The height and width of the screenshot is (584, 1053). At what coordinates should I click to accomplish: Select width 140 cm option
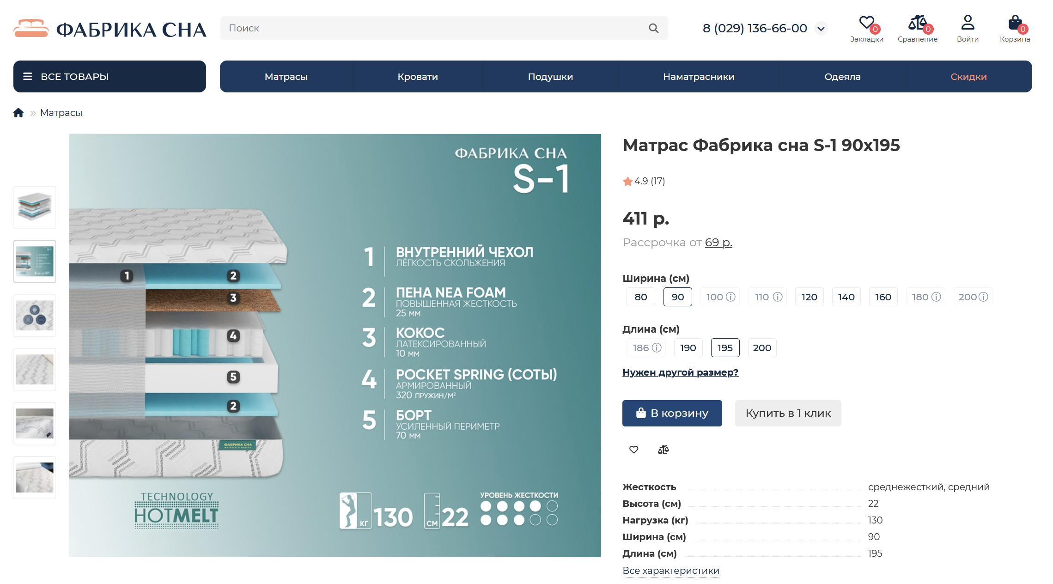[846, 297]
